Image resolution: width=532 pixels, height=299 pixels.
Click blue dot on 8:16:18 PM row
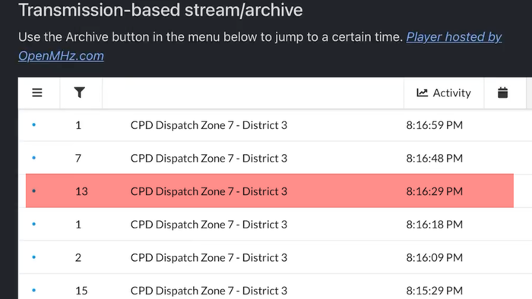click(x=34, y=224)
